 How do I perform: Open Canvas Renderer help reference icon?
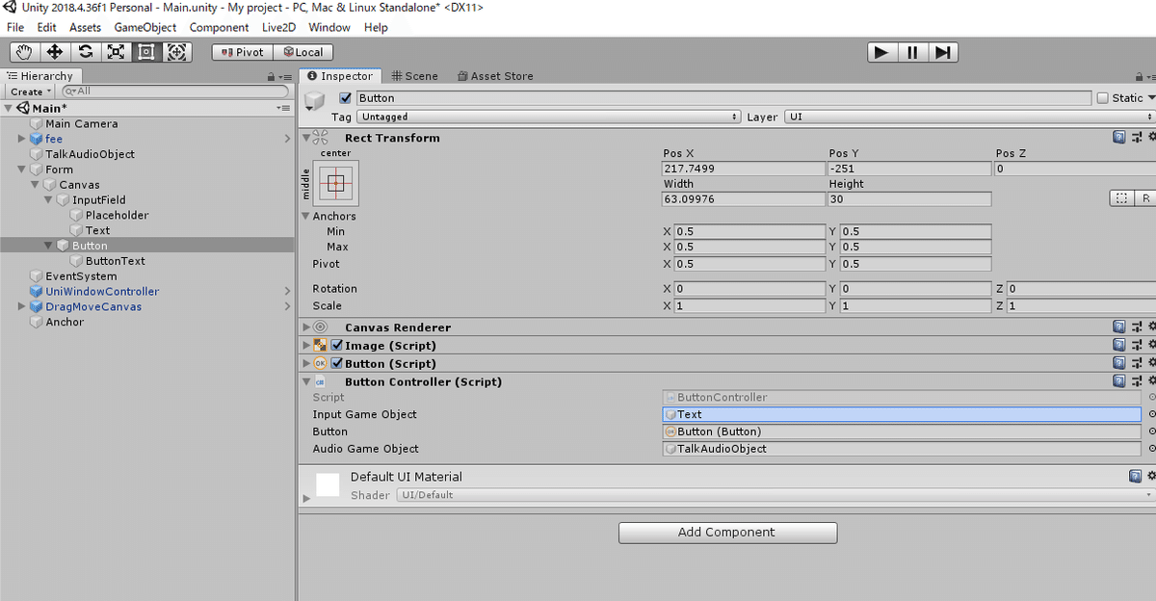tap(1118, 327)
